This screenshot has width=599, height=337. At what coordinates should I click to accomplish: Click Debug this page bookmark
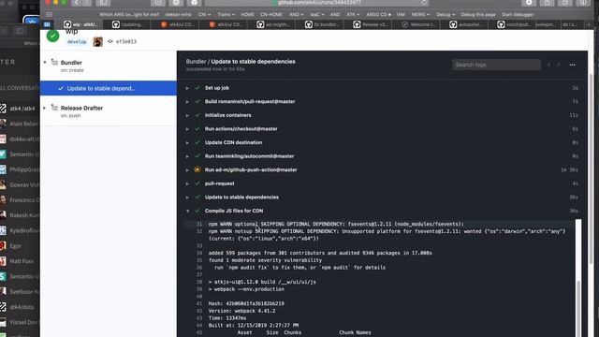pos(478,15)
